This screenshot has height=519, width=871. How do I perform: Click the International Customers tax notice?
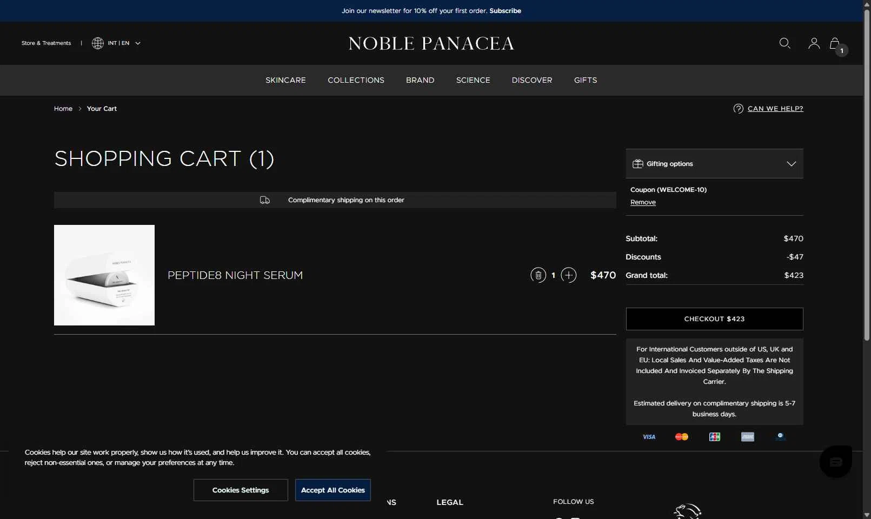(714, 365)
